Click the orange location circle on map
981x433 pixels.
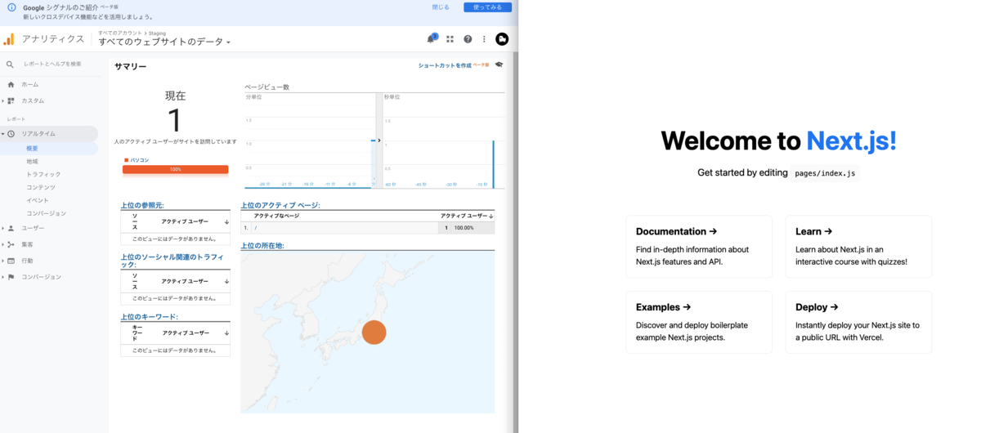point(374,332)
